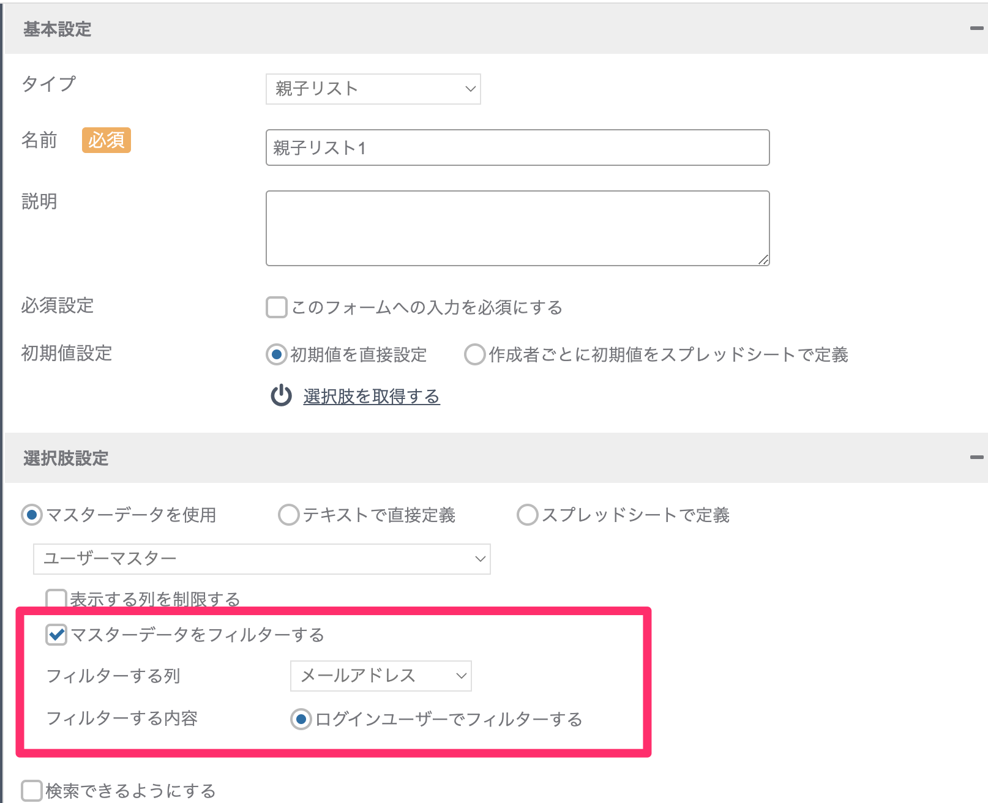Click inside the 名前 field containing 親子リスト1

517,148
